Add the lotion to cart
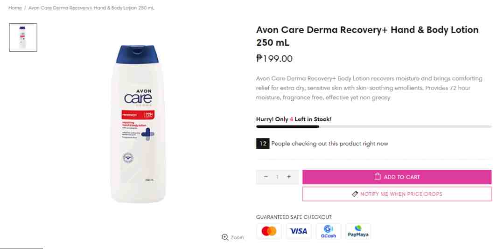The height and width of the screenshot is (249, 504). pos(397,177)
